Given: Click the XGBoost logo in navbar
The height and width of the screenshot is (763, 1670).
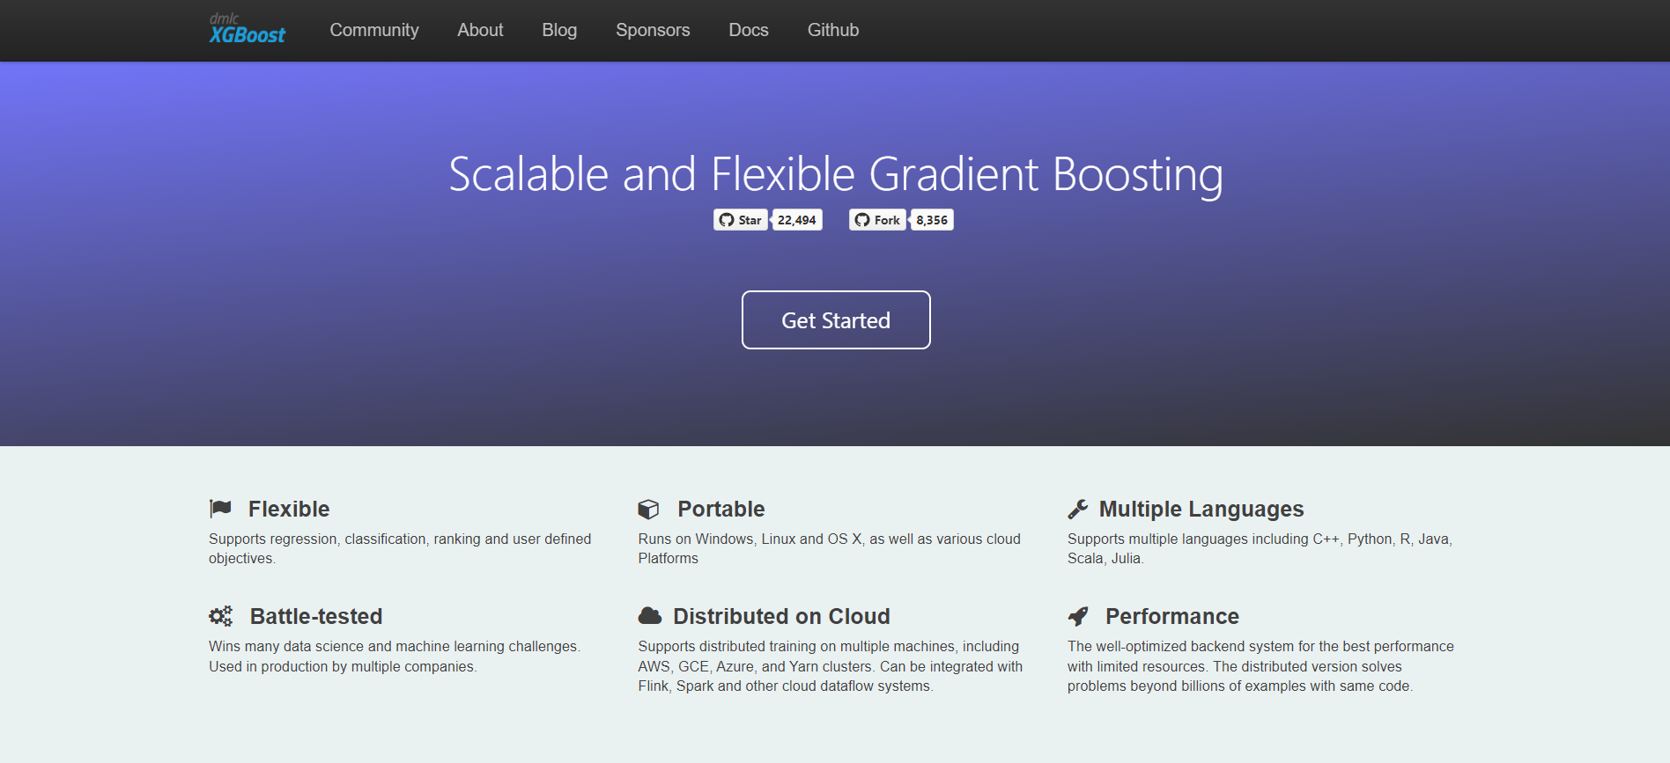Looking at the screenshot, I should point(247,30).
